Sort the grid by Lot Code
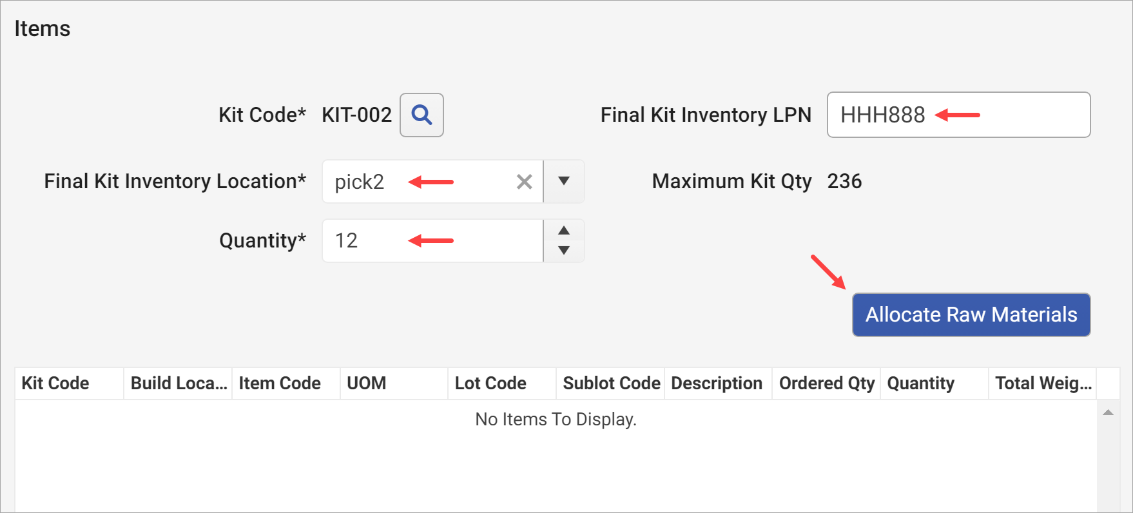This screenshot has height=513, width=1133. click(490, 383)
